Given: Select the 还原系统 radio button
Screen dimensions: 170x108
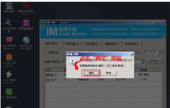Looking at the screenshot, I should pyautogui.click(x=46, y=53).
